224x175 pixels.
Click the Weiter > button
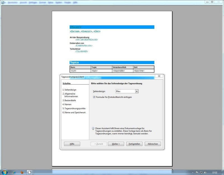[116, 144]
